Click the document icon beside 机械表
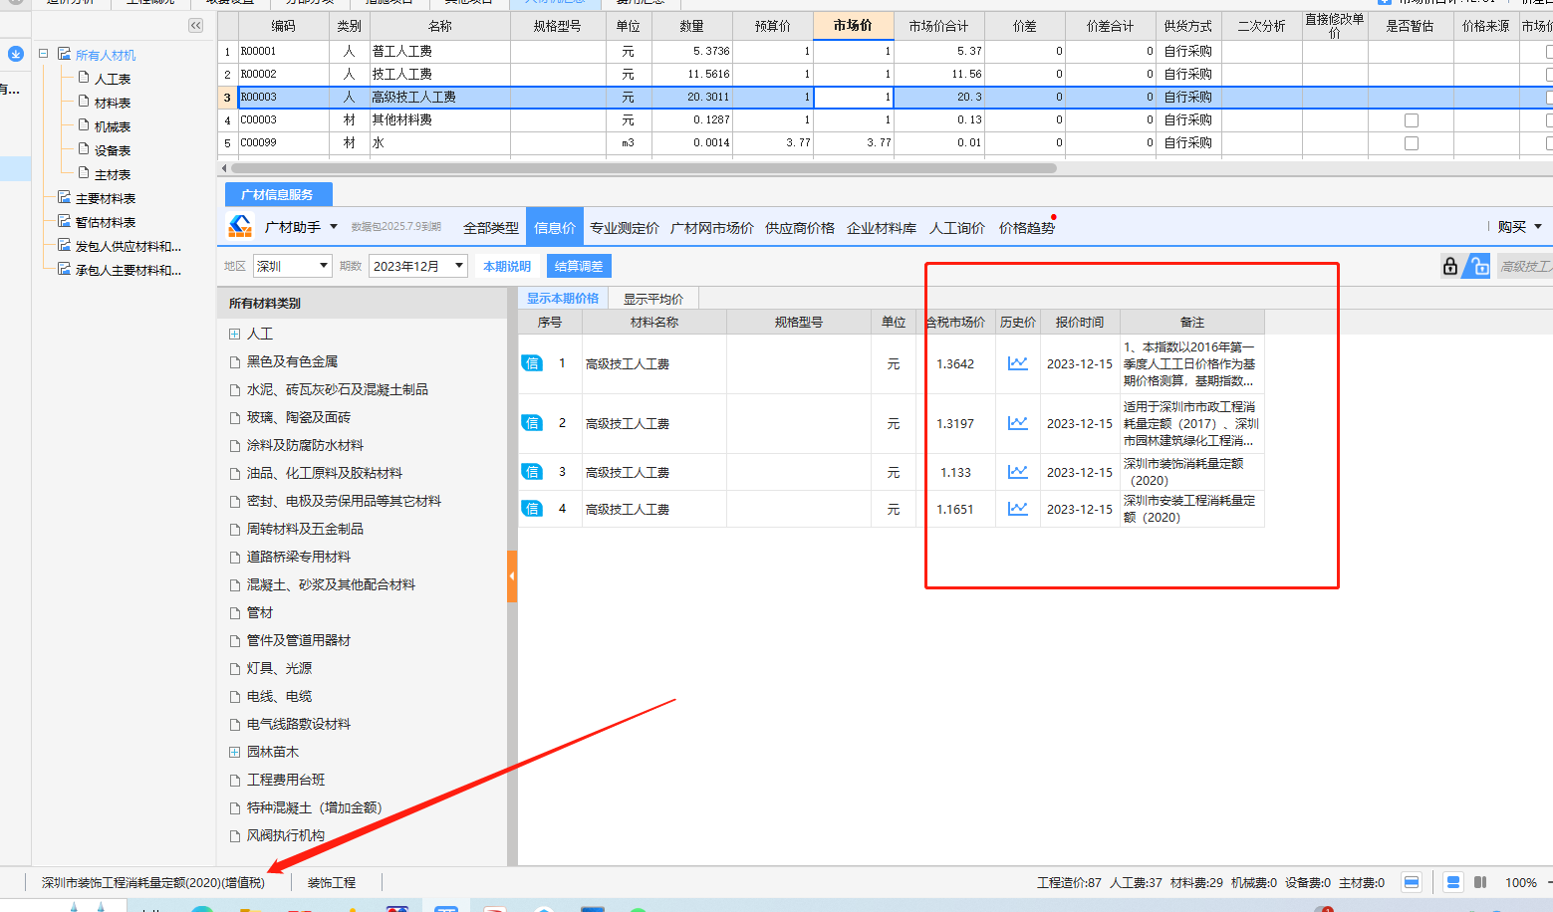The height and width of the screenshot is (912, 1553). (85, 125)
